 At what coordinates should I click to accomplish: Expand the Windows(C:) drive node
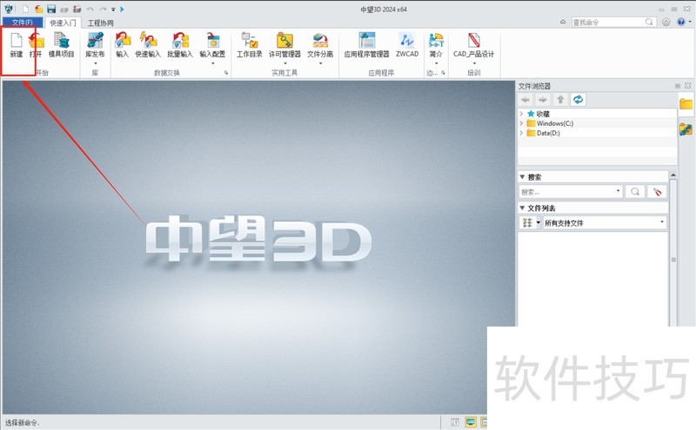[x=521, y=123]
